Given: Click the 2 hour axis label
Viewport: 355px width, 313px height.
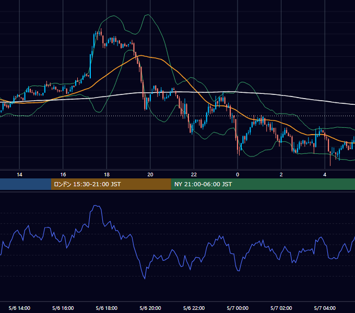Looking at the screenshot, I should point(281,175).
